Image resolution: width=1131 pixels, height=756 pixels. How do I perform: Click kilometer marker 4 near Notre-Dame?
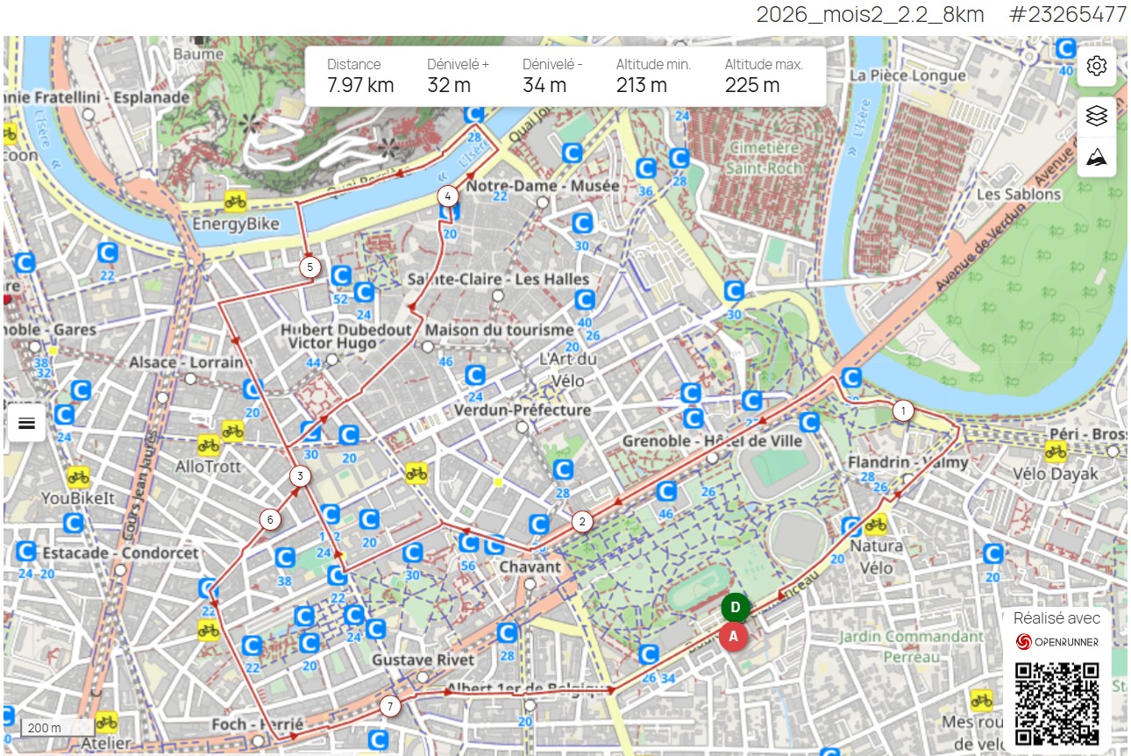coord(448,196)
